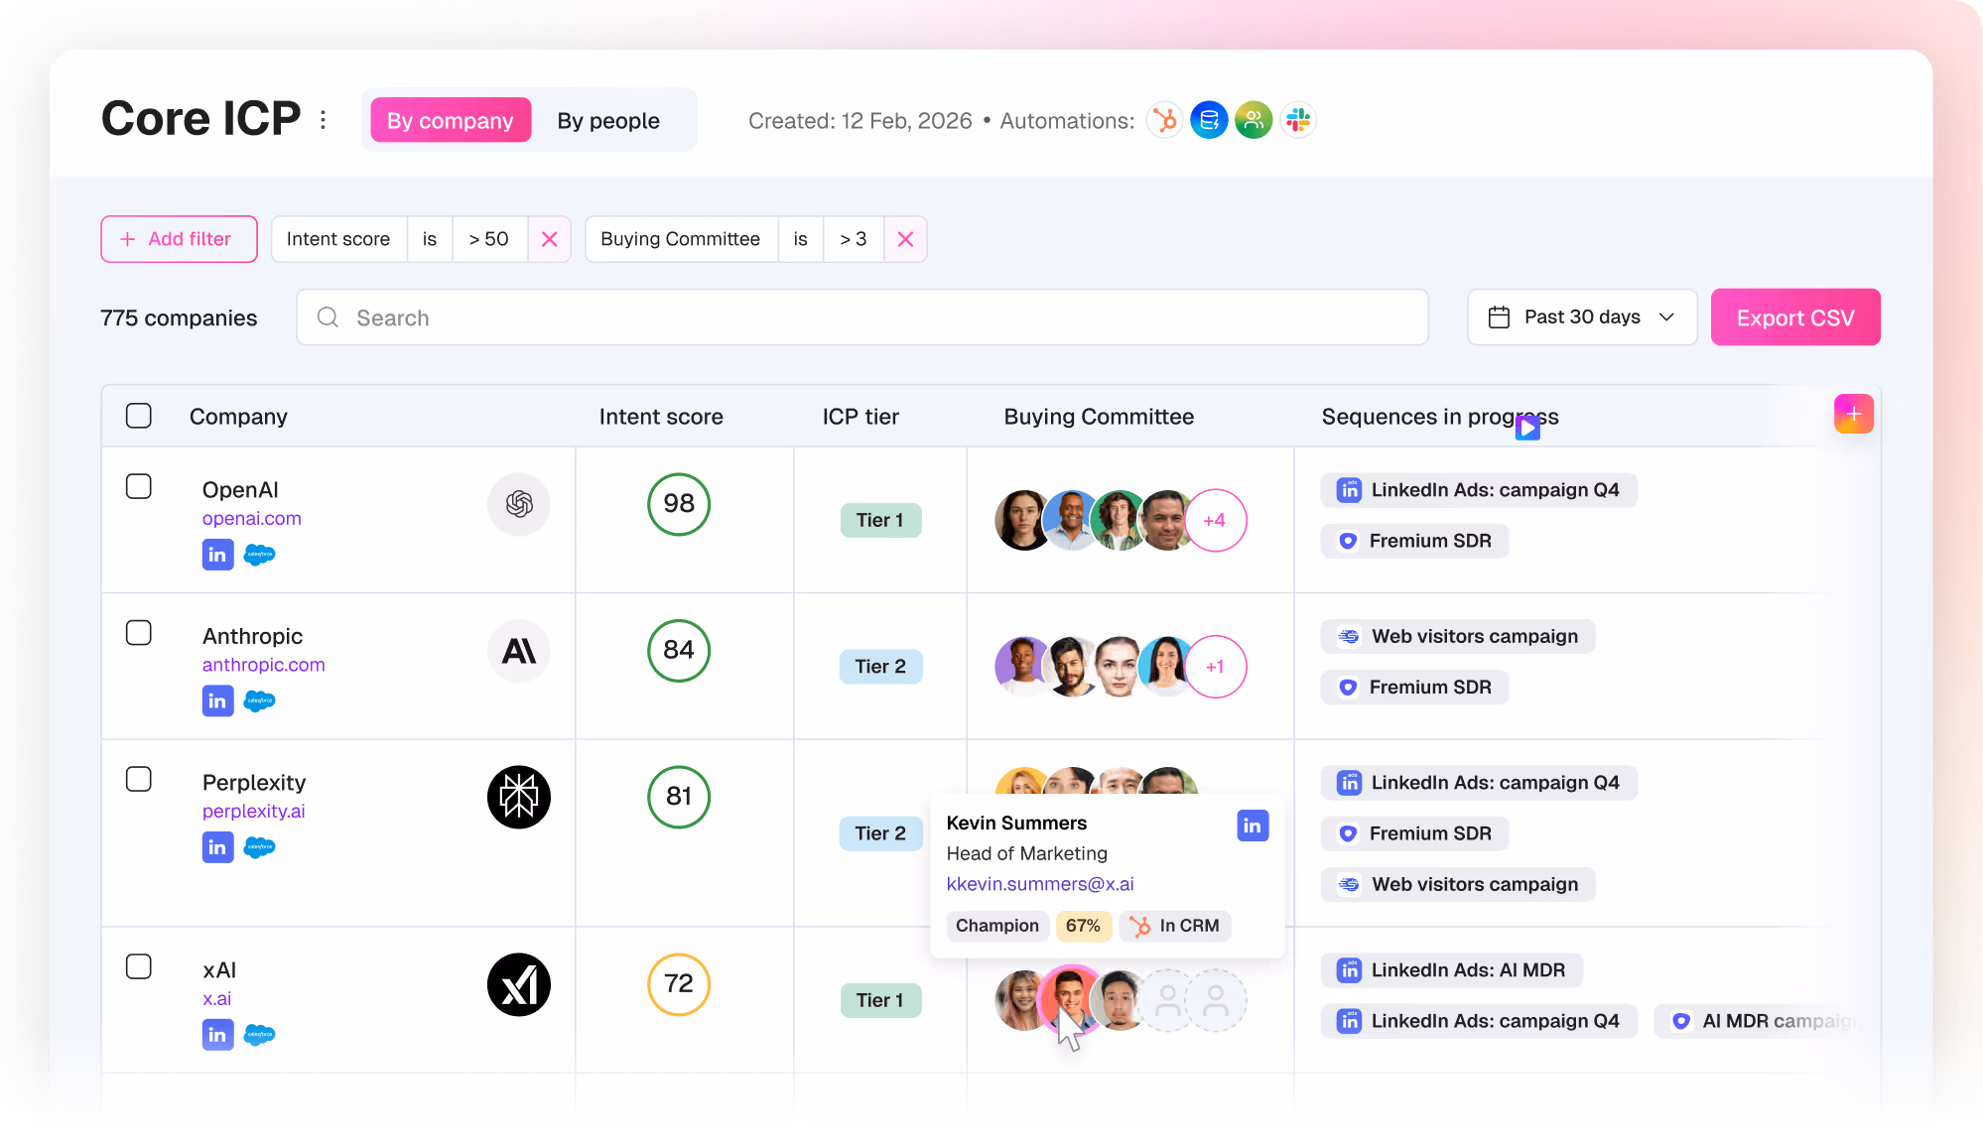Check the xAI row checkbox
Image resolution: width=1983 pixels, height=1146 pixels.
point(139,965)
